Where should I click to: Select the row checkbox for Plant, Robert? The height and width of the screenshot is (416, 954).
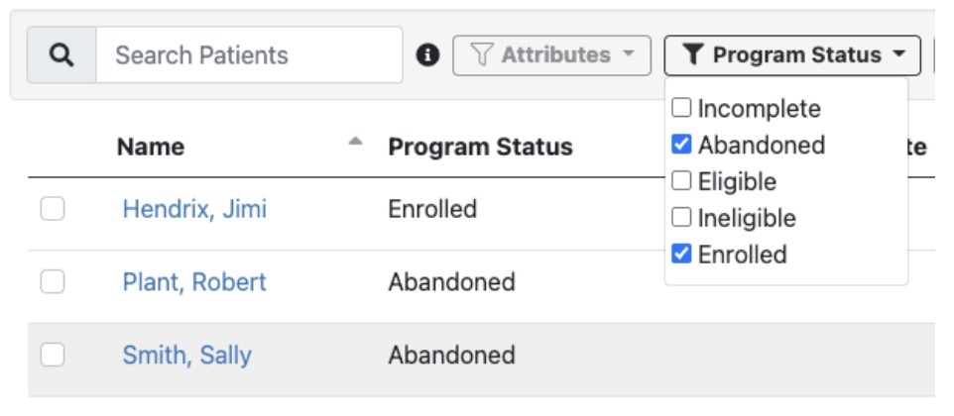click(x=53, y=282)
